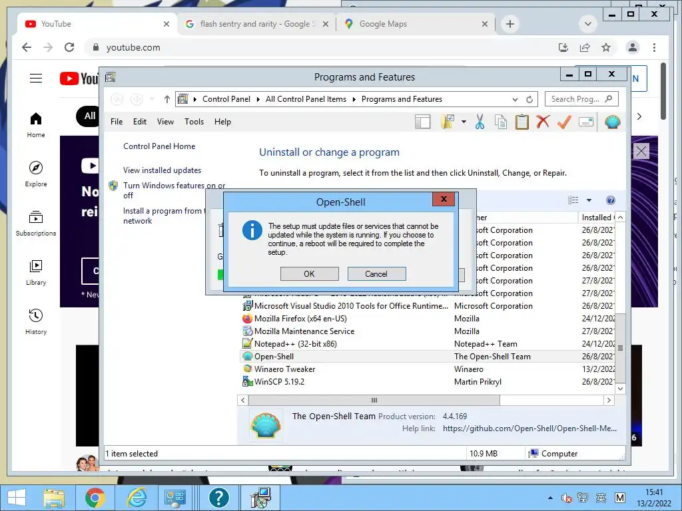Screen dimensions: 682x511
Task: Click the red X Delete toolbar icon
Action: pos(543,122)
